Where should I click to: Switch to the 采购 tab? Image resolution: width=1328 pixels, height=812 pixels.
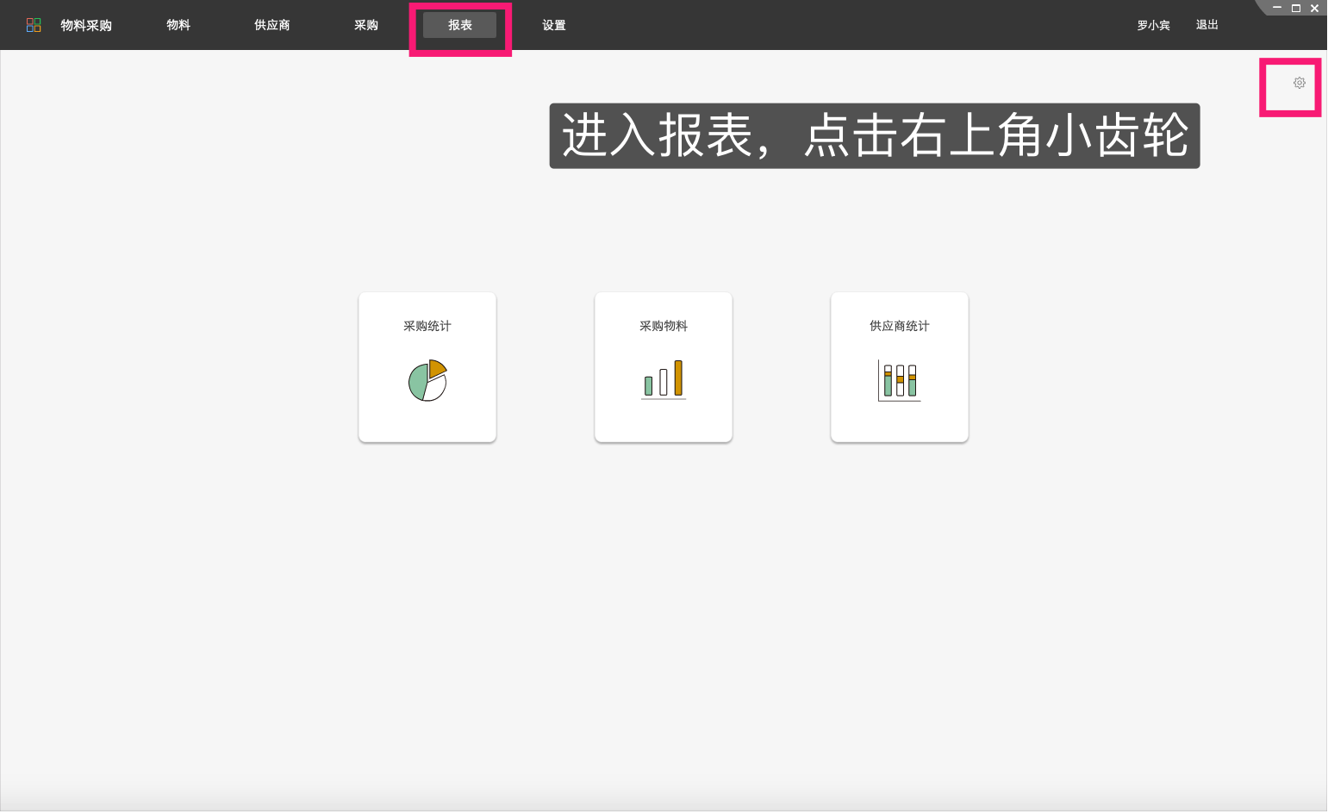point(365,25)
